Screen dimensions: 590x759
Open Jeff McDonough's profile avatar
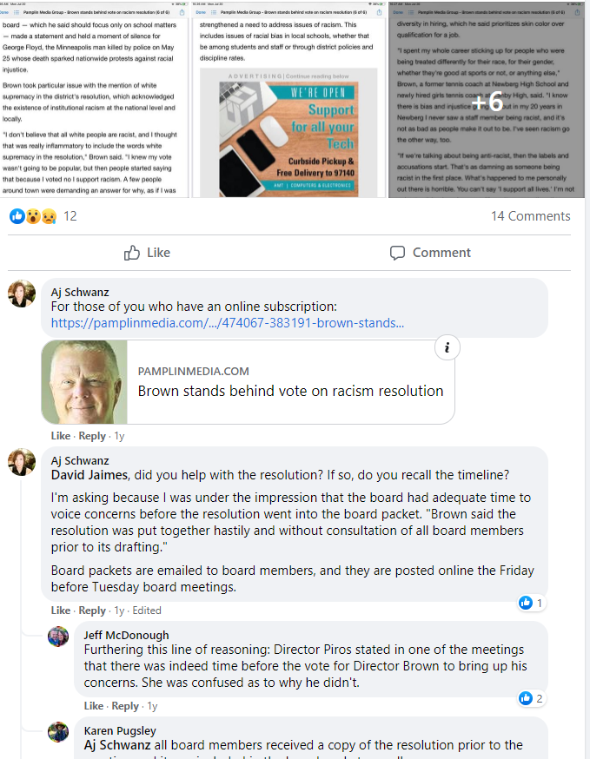pos(58,636)
